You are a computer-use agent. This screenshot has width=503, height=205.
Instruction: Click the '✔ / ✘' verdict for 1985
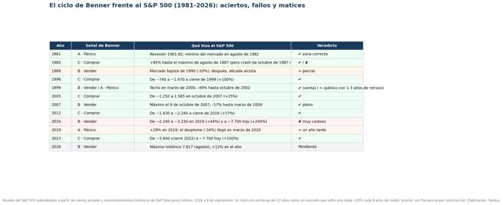click(x=303, y=63)
